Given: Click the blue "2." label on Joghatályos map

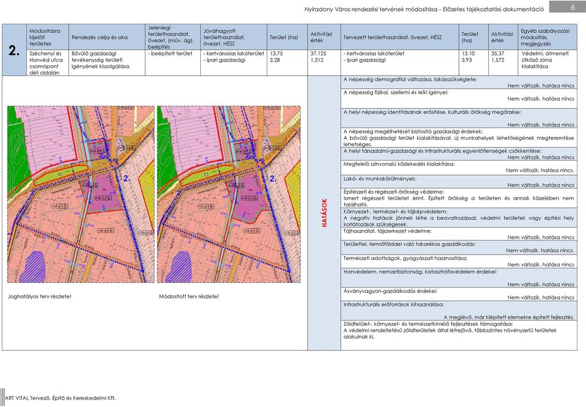Looking at the screenshot, I should 127,179.
